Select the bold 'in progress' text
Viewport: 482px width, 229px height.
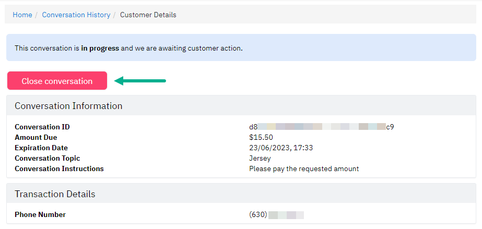point(100,48)
